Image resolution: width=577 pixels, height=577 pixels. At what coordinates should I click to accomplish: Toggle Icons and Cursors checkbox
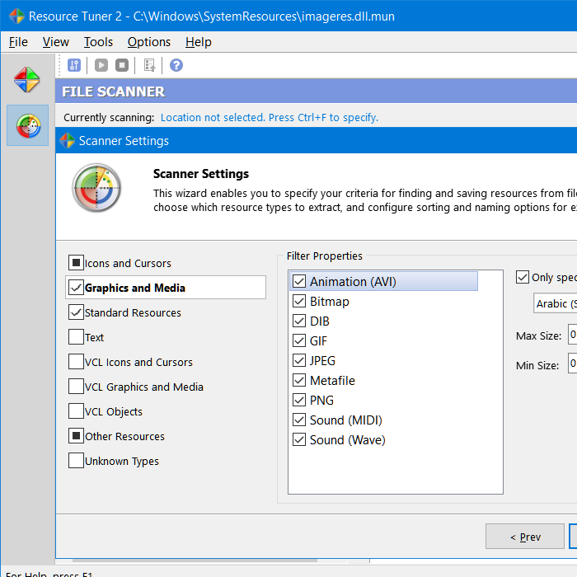pyautogui.click(x=76, y=263)
